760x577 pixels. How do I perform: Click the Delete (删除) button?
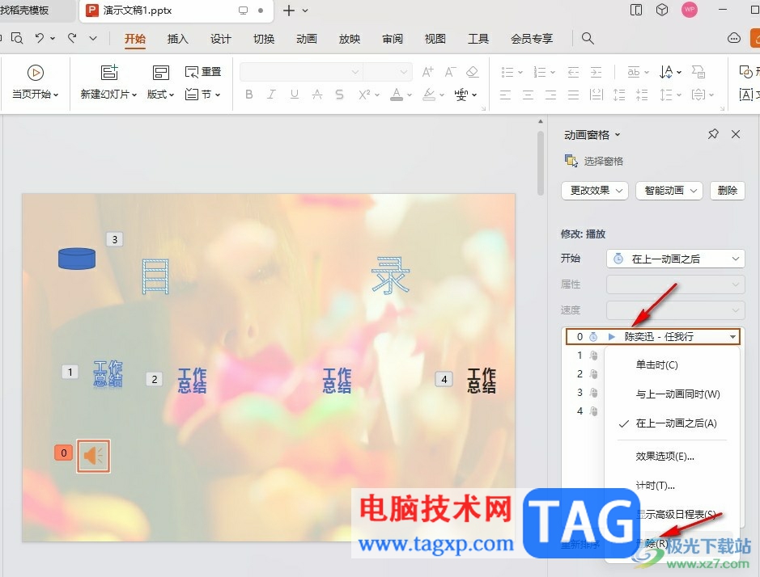(727, 191)
